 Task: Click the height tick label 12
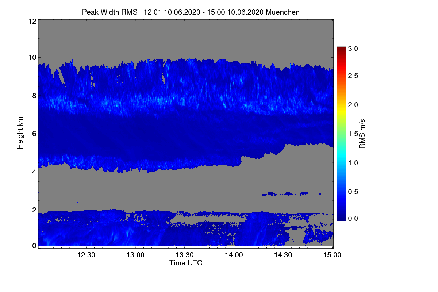[x=32, y=22]
